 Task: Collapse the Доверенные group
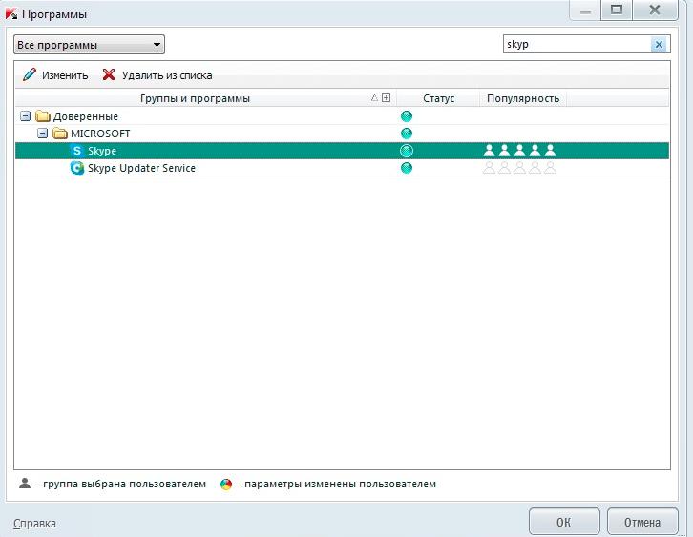point(26,116)
